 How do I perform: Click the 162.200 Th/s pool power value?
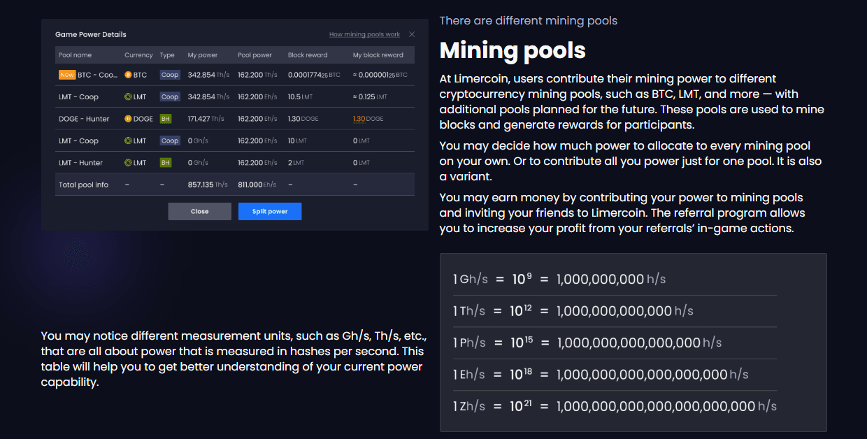point(258,75)
